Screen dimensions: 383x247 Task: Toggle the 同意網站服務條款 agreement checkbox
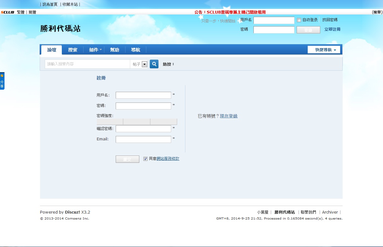pyautogui.click(x=145, y=159)
